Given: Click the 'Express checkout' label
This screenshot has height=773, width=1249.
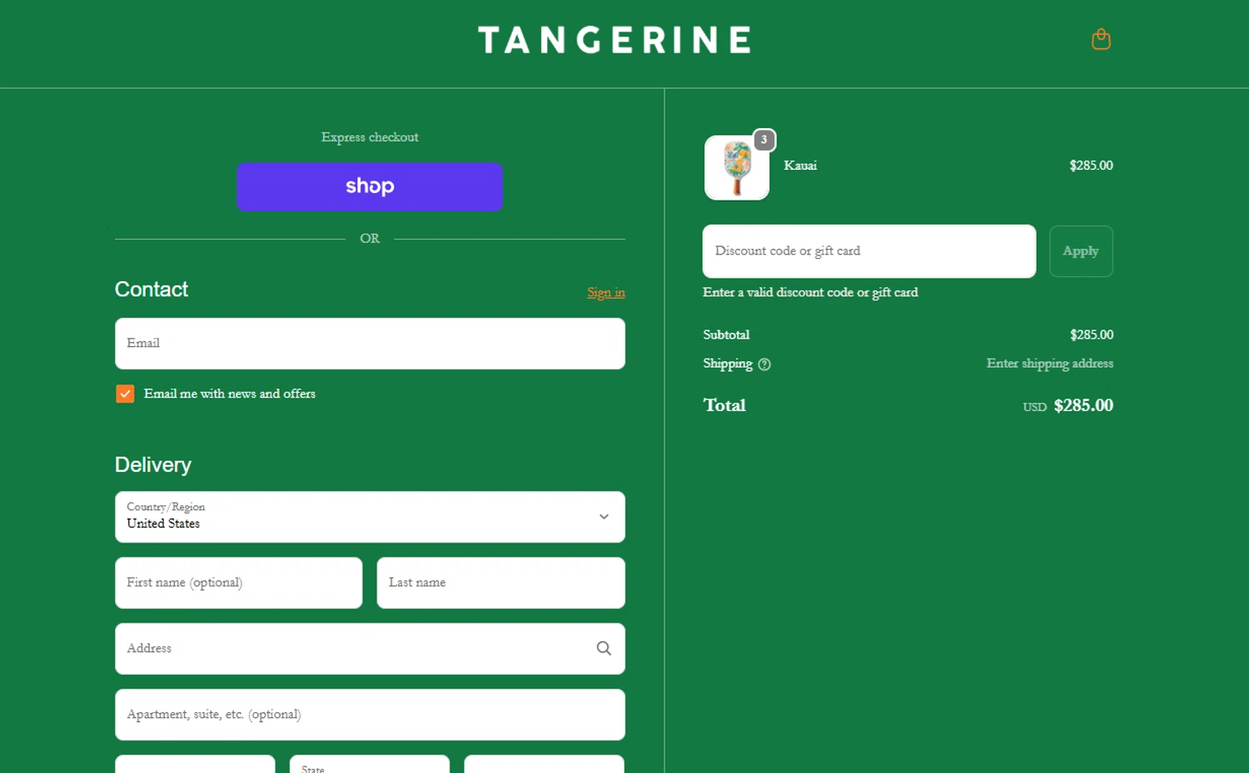Looking at the screenshot, I should [370, 137].
